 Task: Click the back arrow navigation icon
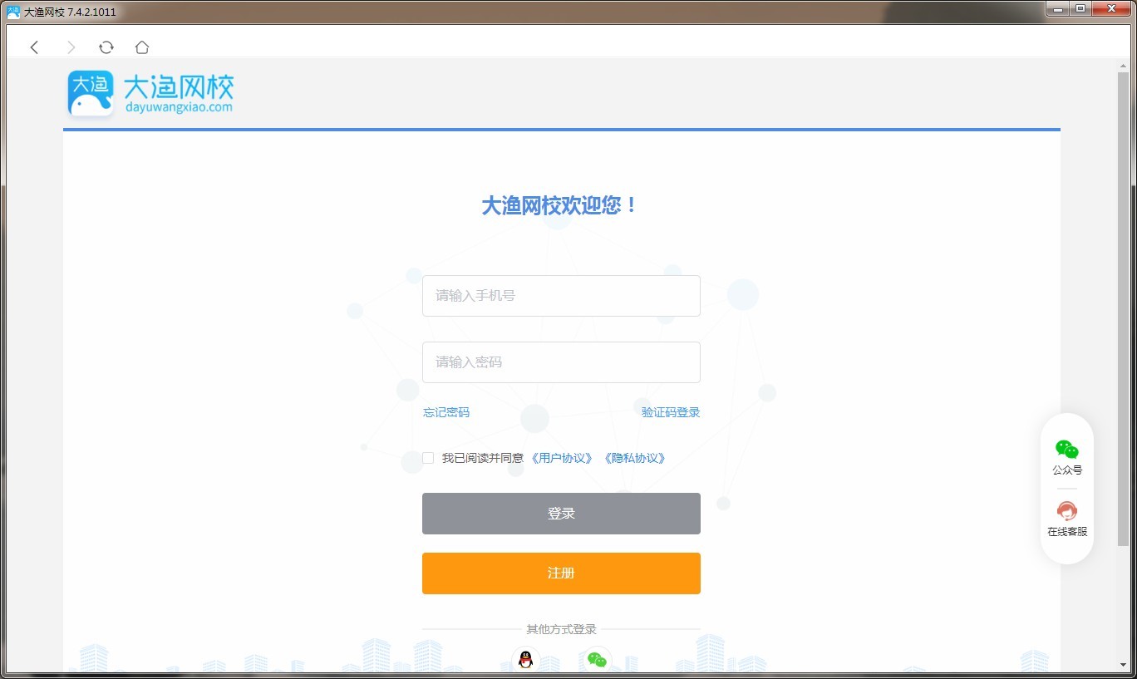coord(34,47)
